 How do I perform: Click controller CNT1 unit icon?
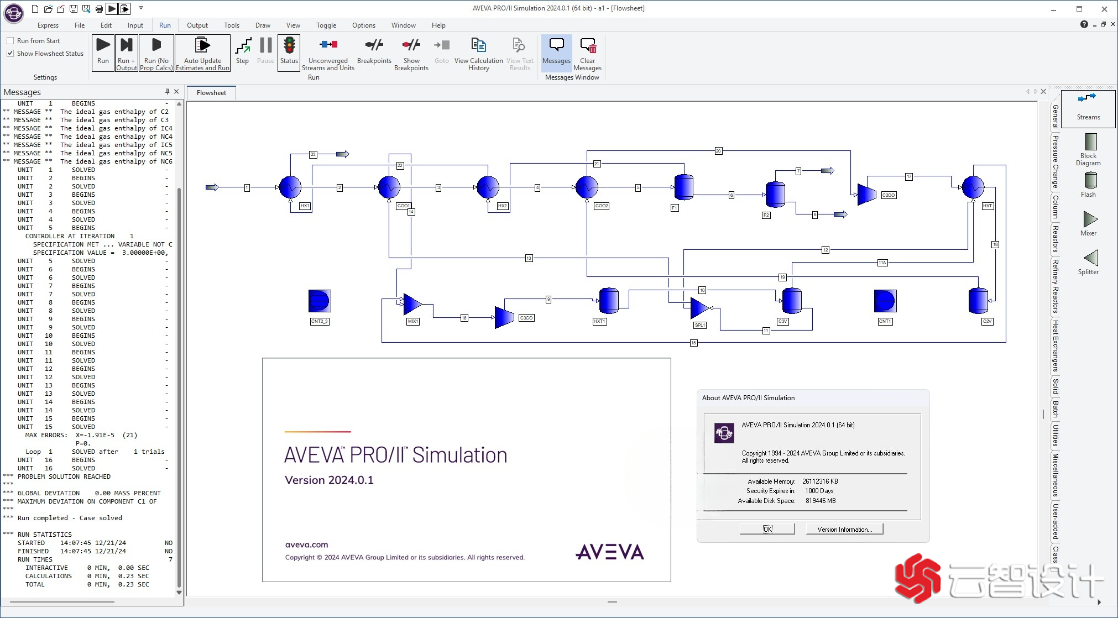(x=885, y=301)
